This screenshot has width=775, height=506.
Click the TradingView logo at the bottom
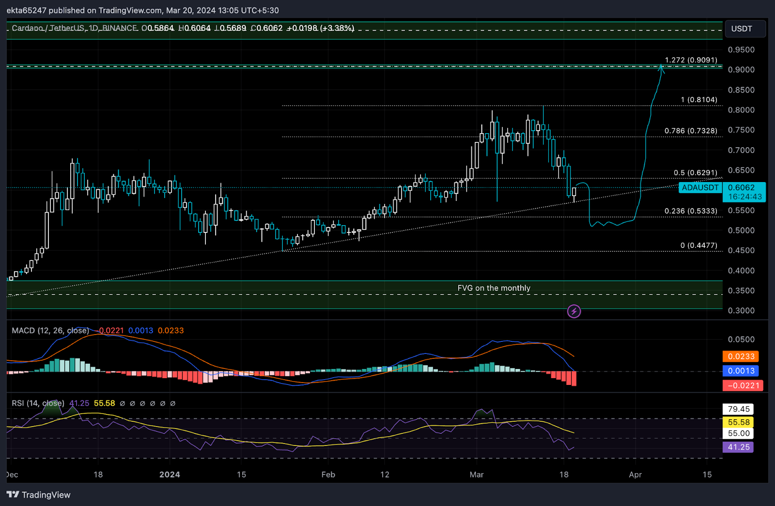pyautogui.click(x=38, y=494)
